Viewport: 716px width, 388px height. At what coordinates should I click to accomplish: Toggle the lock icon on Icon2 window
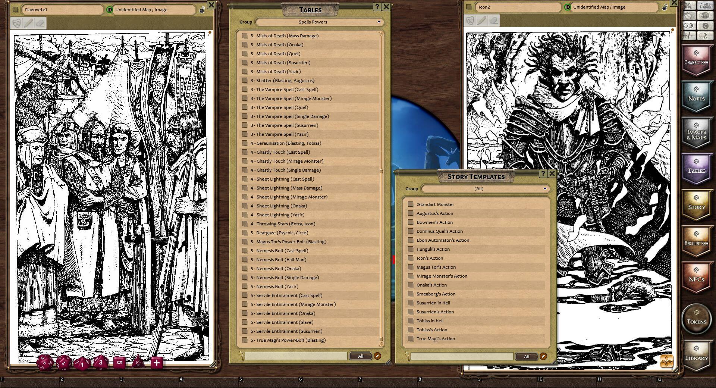pyautogui.click(x=665, y=7)
